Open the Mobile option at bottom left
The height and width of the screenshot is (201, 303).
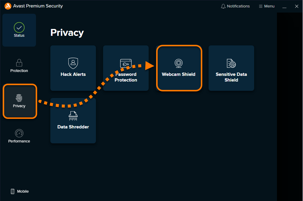point(19,191)
